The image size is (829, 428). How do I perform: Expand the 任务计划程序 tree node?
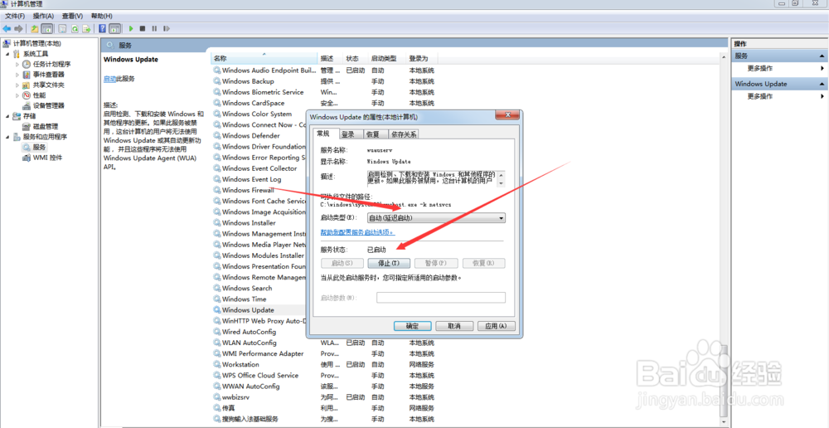(x=17, y=64)
